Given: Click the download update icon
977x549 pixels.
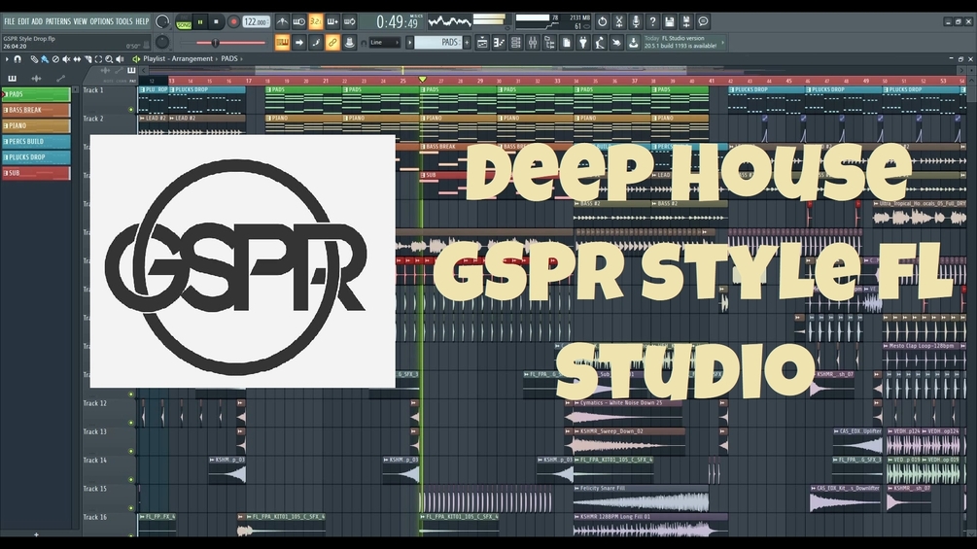Looking at the screenshot, I should [x=634, y=43].
